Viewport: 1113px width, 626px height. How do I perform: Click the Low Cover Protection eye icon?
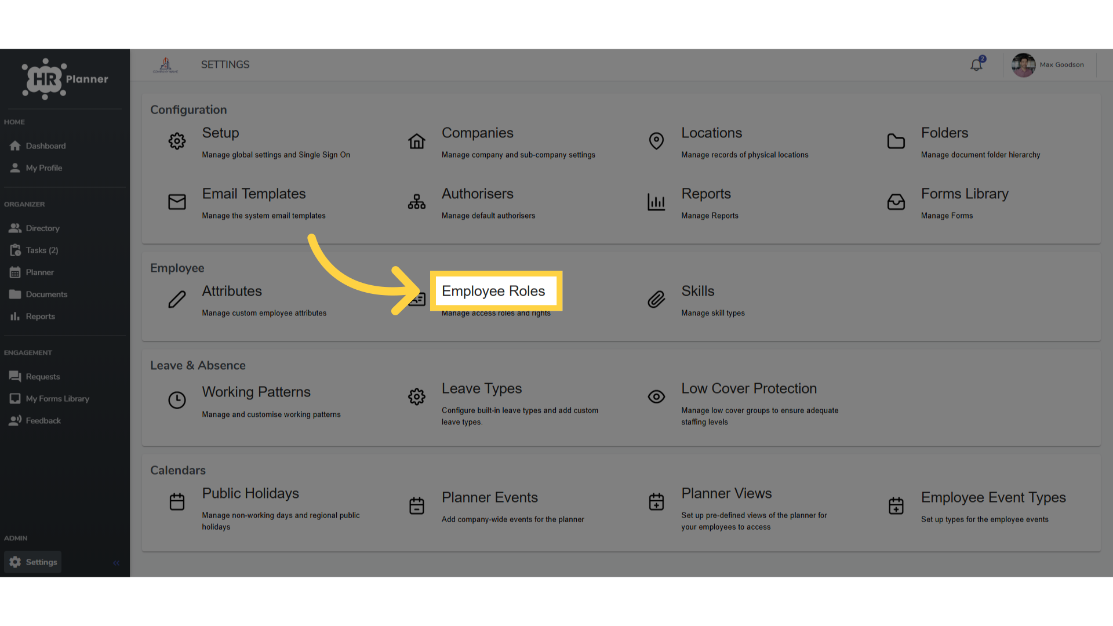point(656,396)
